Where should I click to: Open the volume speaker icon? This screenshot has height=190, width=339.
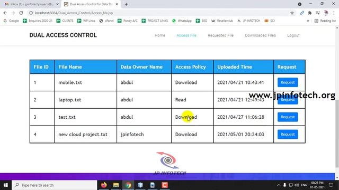[297, 185]
